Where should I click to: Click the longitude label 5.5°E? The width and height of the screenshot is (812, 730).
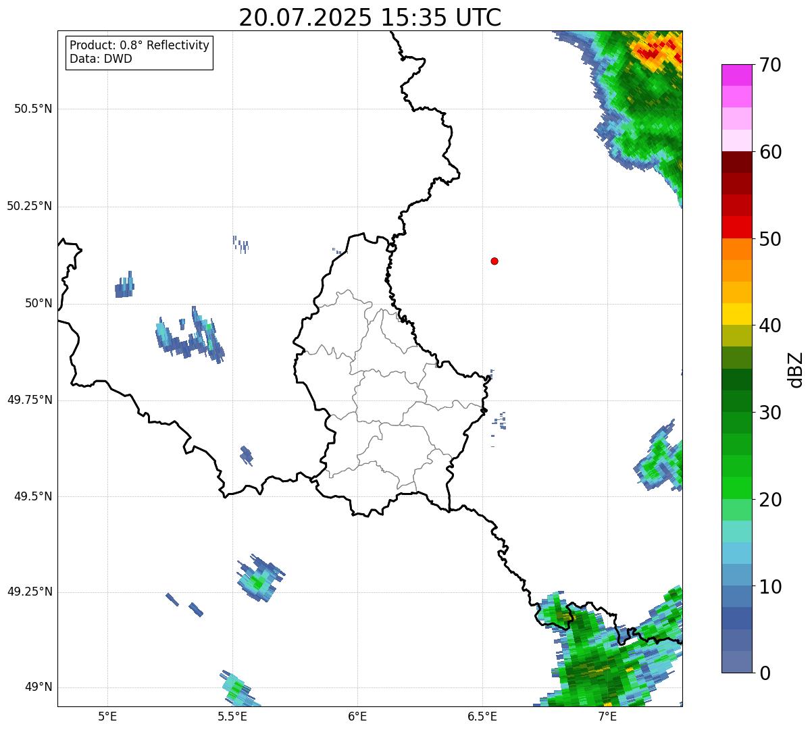[232, 716]
